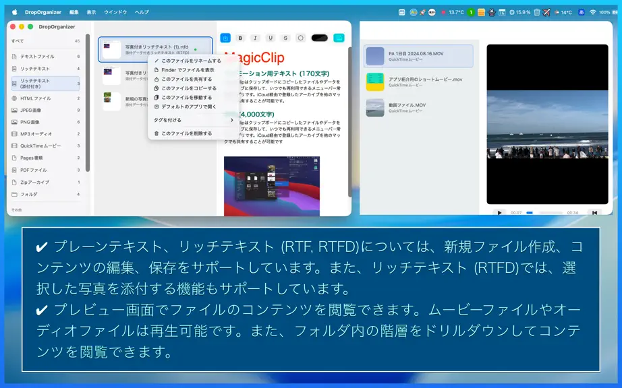Click the Wi-Fi icon in menu bar

[x=592, y=12]
